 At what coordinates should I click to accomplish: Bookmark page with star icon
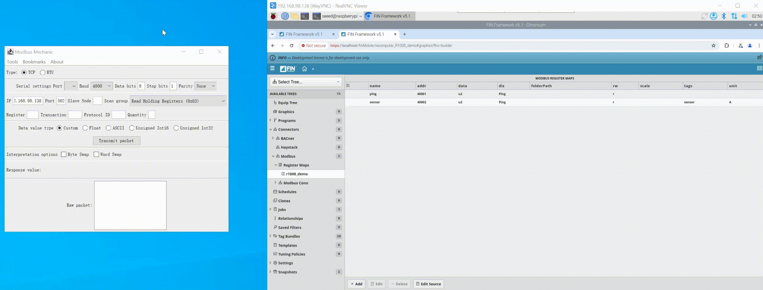pyautogui.click(x=713, y=46)
